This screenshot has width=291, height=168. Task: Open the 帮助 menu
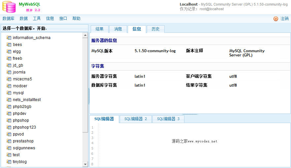[x=76, y=18]
